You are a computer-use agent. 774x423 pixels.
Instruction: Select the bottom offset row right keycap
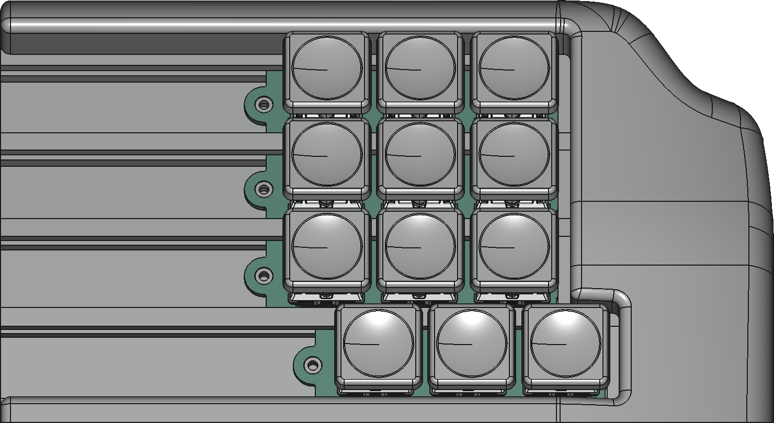click(x=565, y=346)
